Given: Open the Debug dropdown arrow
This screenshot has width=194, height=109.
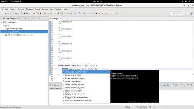Looking at the screenshot, I should (x=19, y=13).
